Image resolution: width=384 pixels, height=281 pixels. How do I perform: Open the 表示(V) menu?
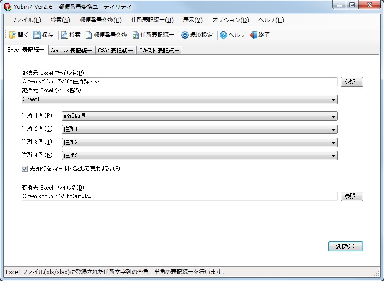(x=193, y=20)
